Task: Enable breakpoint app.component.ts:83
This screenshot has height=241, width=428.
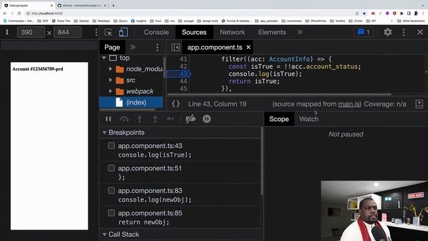Action: (x=112, y=190)
